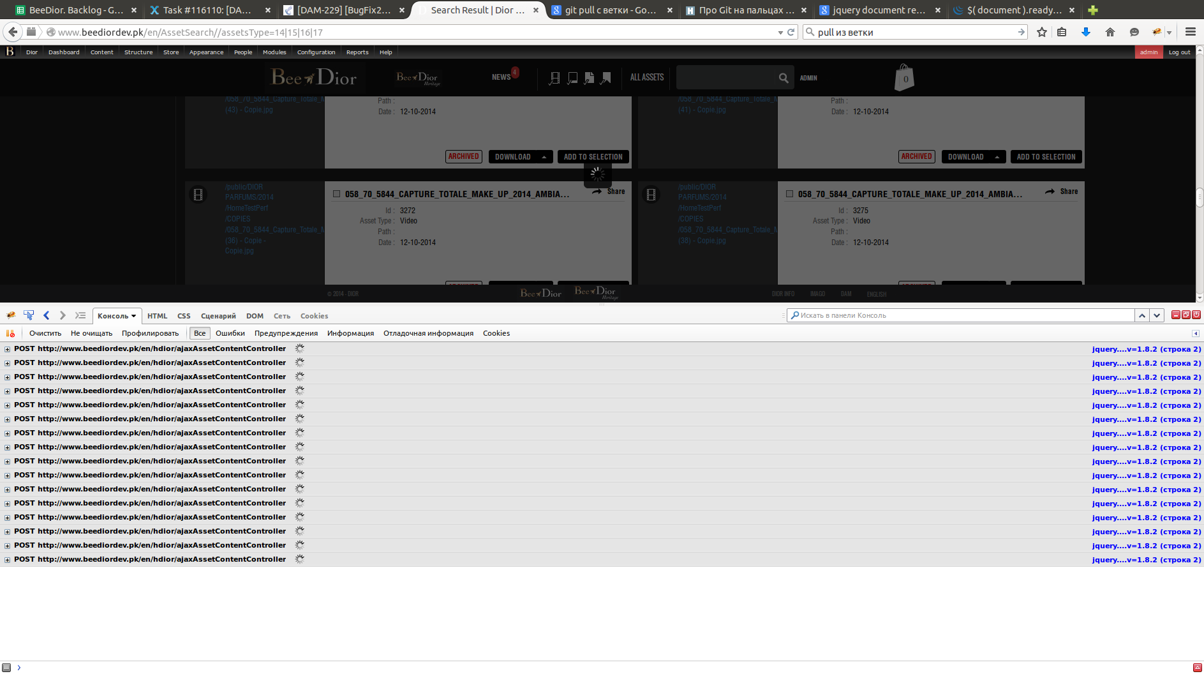Go forward in Firebug panel history
Image resolution: width=1204 pixels, height=674 pixels.
coord(63,315)
